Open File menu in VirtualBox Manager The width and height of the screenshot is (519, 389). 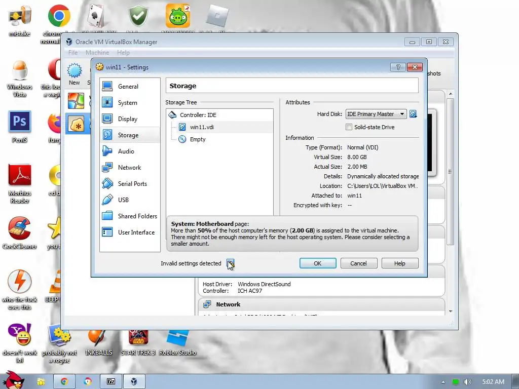[x=73, y=53]
